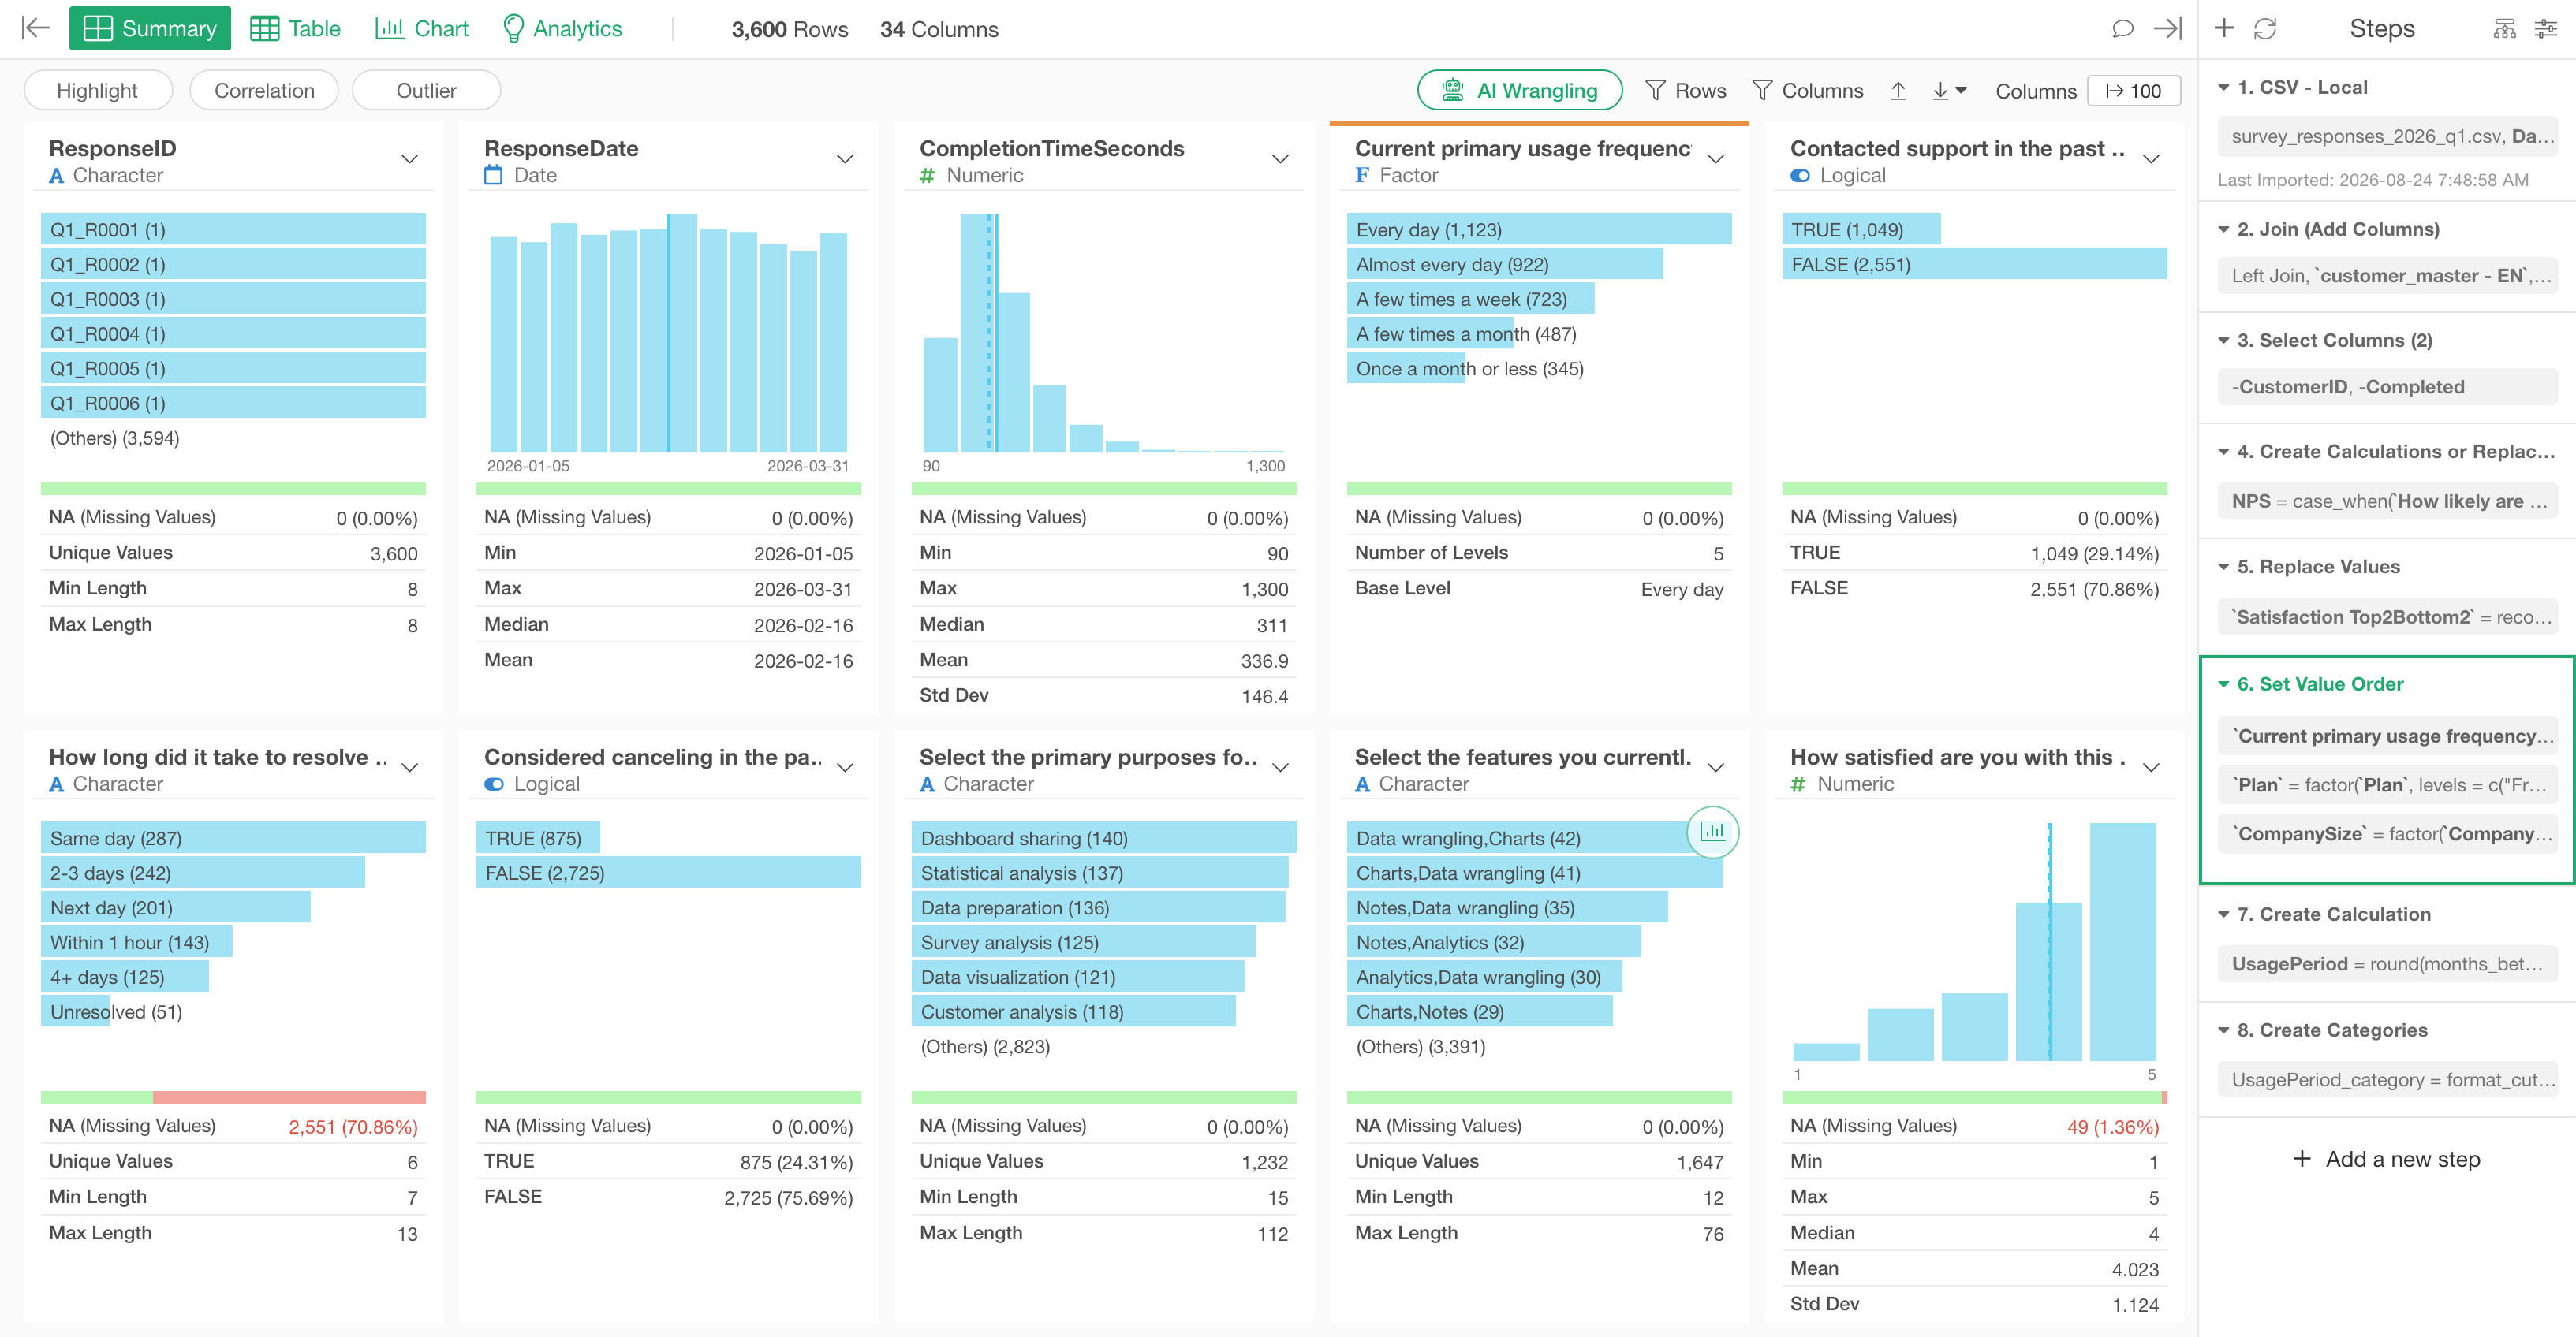Screen dimensions: 2576x1337
Task: Collapse step 6 Set Value Order
Action: [2224, 684]
